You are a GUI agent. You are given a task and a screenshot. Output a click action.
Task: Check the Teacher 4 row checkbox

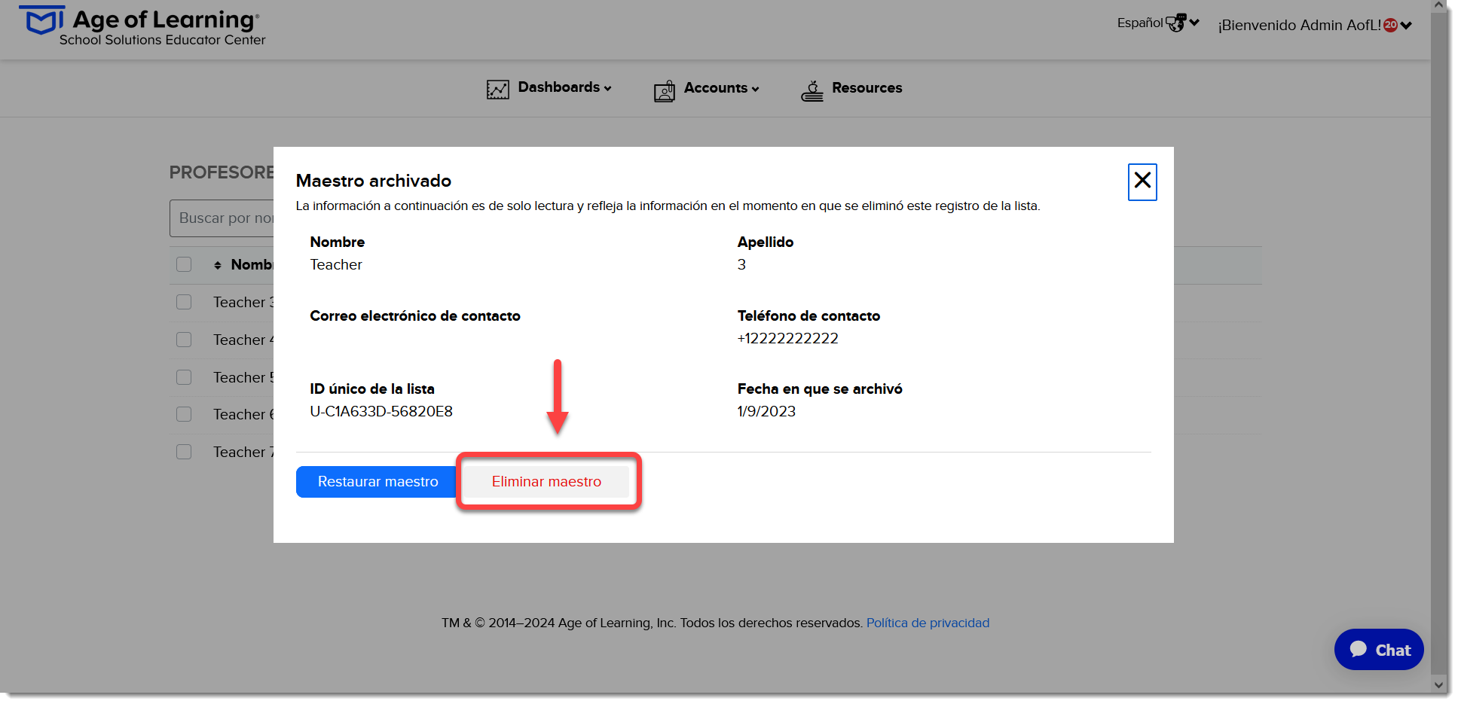184,340
